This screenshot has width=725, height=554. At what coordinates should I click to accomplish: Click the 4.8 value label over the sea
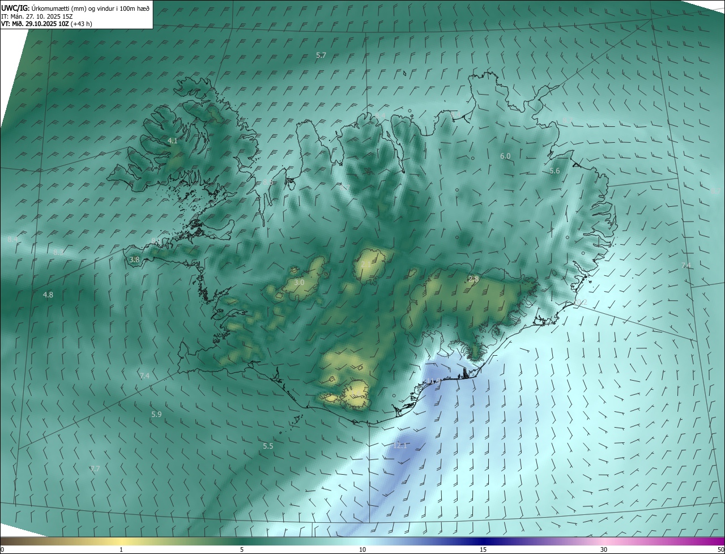[x=48, y=295]
